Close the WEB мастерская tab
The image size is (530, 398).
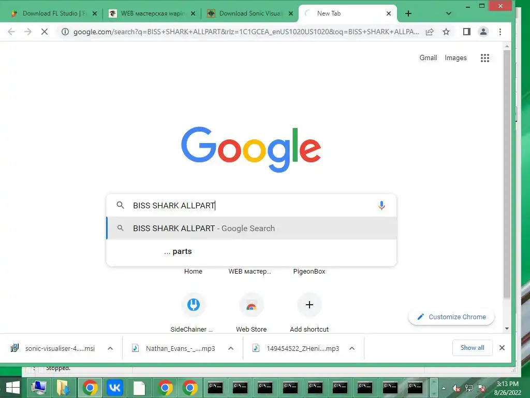(193, 13)
